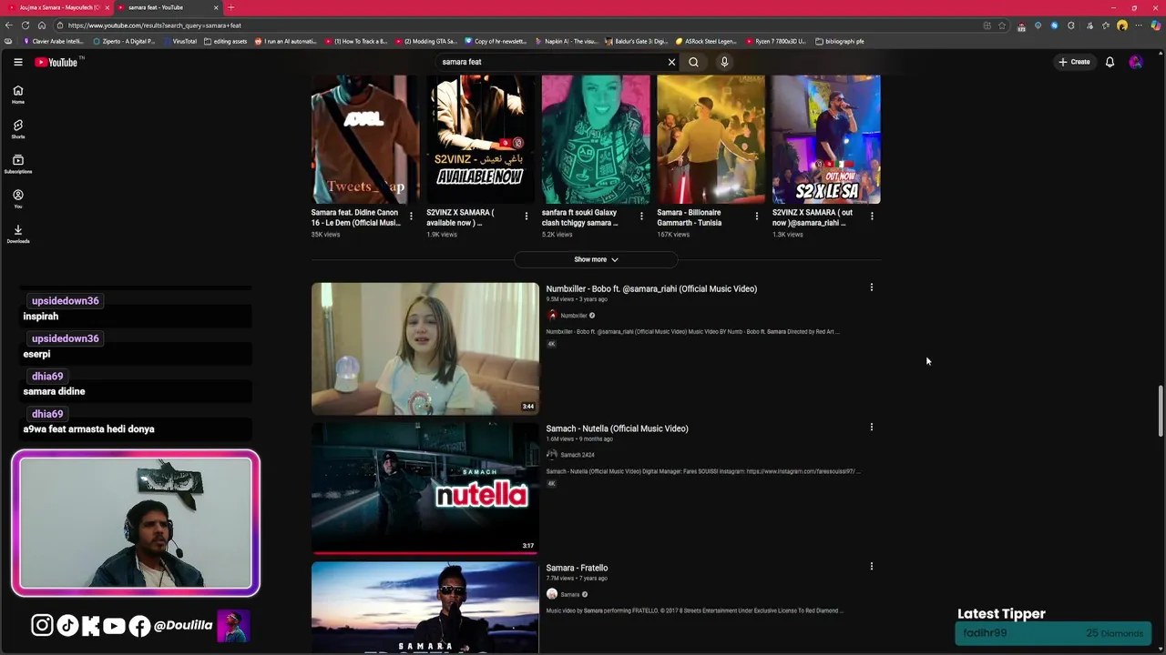Viewport: 1166px width, 655px height.
Task: Open options for Samara Fratello video
Action: coord(871,566)
